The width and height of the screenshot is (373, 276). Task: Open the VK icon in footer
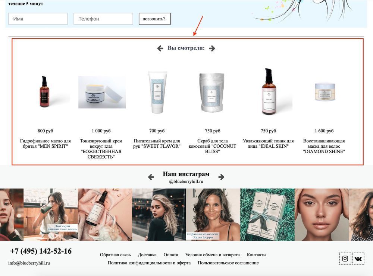click(358, 259)
